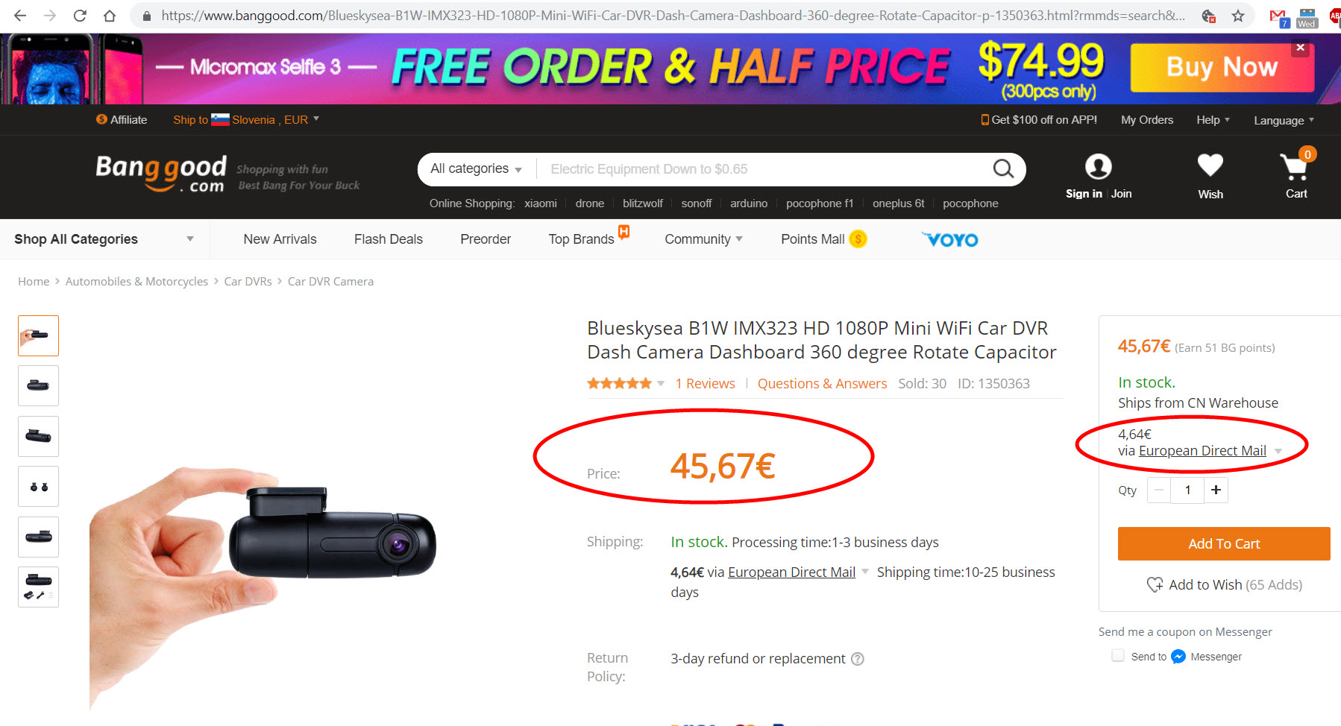Bookmark page with star icon
Screen dimensions: 1341x726
[1238, 16]
